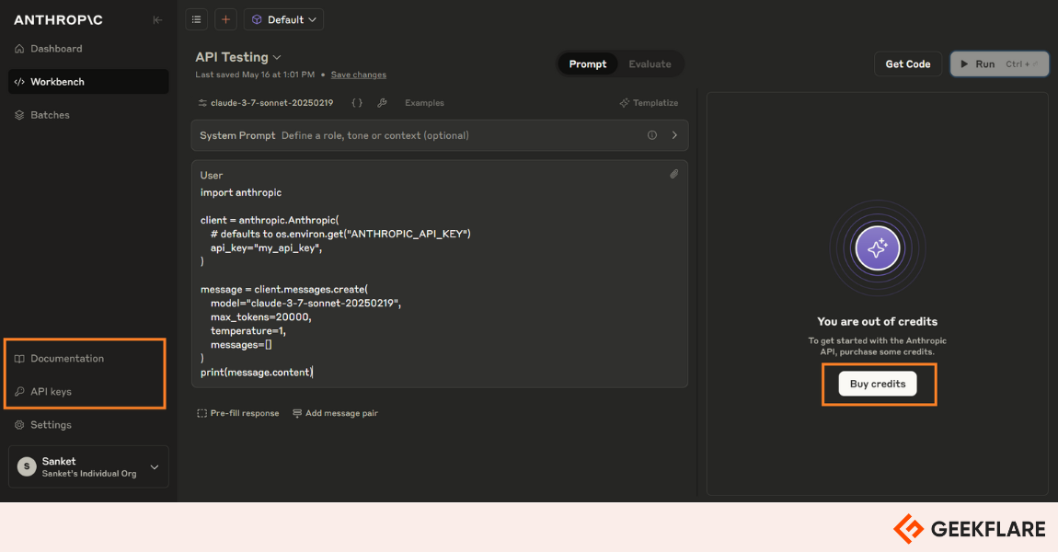The width and height of the screenshot is (1058, 552).
Task: Click the Settings gear icon
Action: coord(19,424)
